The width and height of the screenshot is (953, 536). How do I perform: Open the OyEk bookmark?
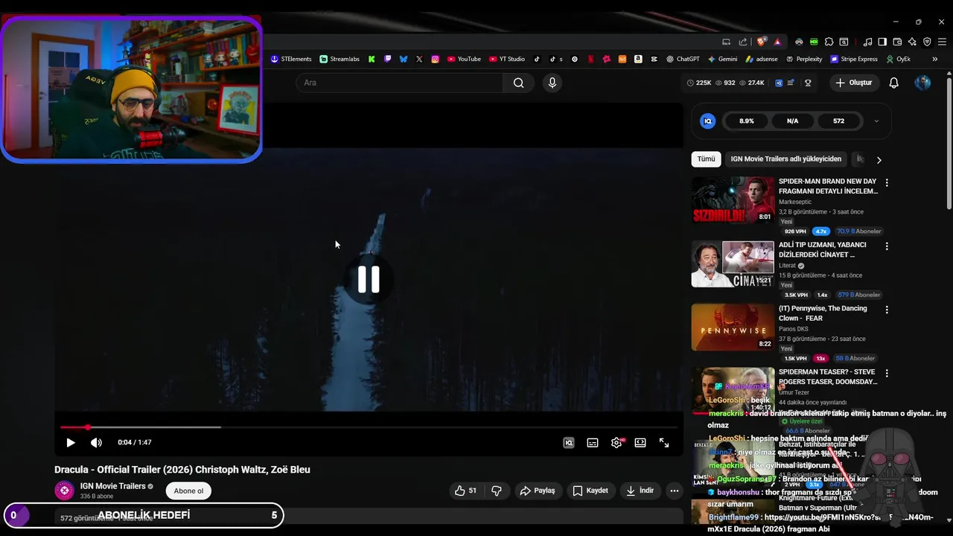click(x=899, y=59)
